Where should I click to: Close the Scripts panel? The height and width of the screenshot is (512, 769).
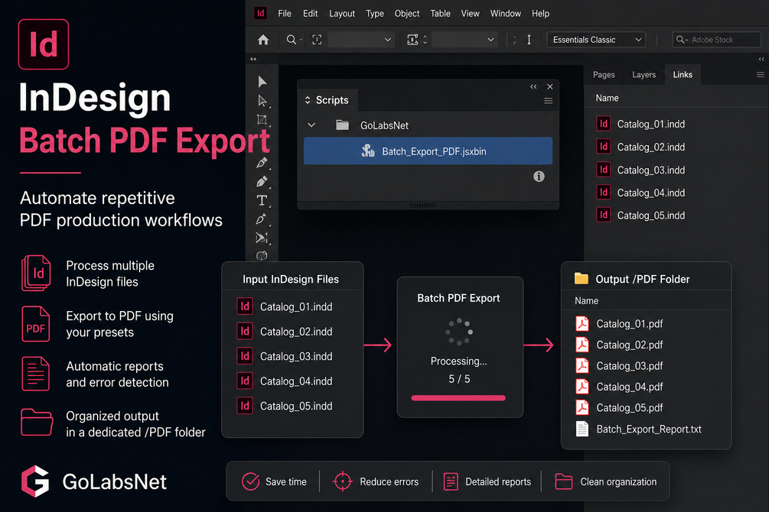[x=549, y=86]
